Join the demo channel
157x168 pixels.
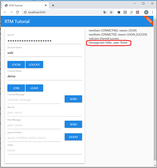click(16, 88)
